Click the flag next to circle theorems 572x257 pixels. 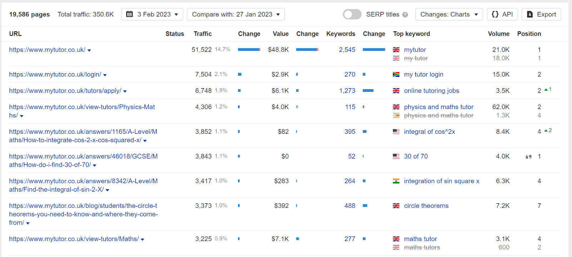coord(396,206)
